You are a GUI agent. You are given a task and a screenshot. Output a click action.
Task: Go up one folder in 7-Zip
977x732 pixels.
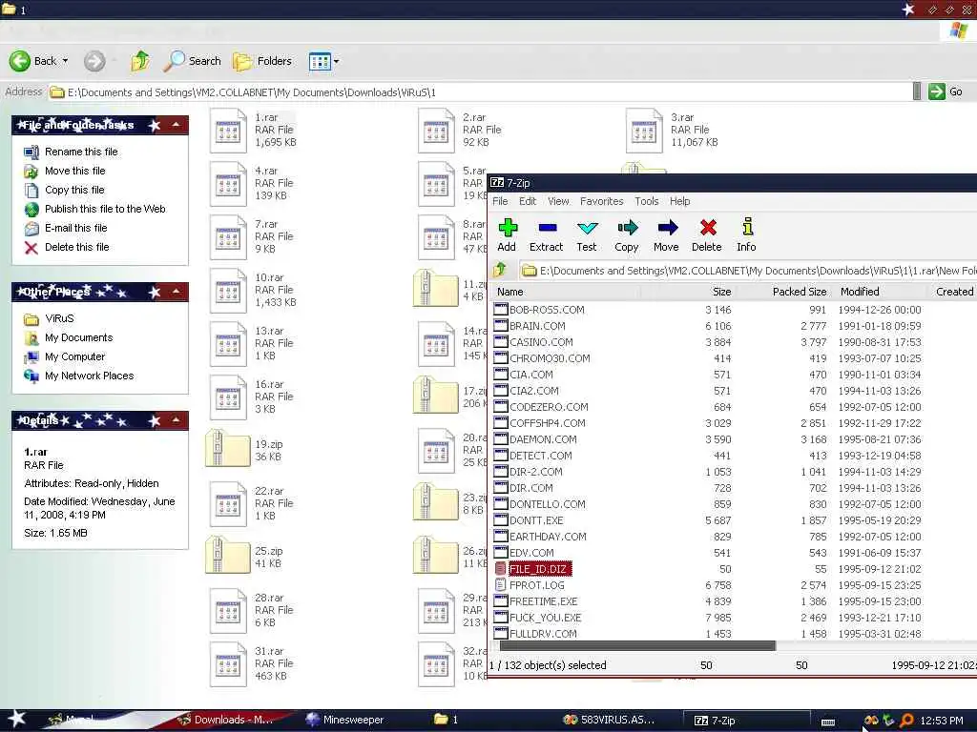500,270
